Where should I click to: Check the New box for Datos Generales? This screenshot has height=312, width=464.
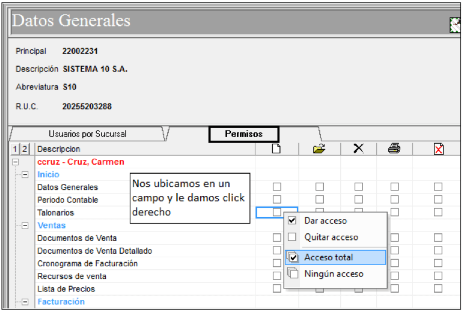(x=276, y=187)
